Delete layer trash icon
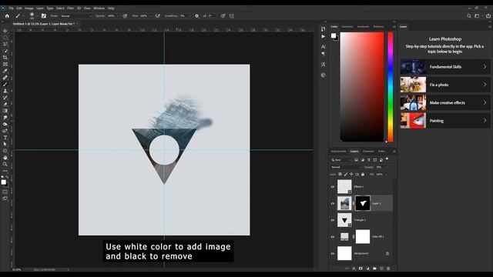 coord(388,269)
